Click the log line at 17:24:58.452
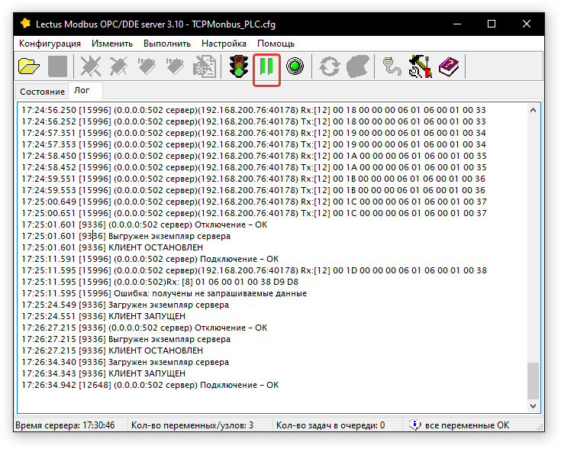561x449 pixels. tap(254, 167)
